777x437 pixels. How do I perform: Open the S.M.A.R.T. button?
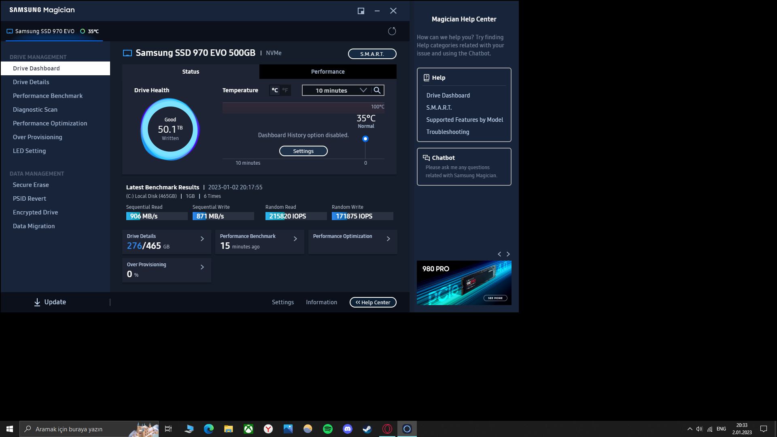click(x=372, y=54)
